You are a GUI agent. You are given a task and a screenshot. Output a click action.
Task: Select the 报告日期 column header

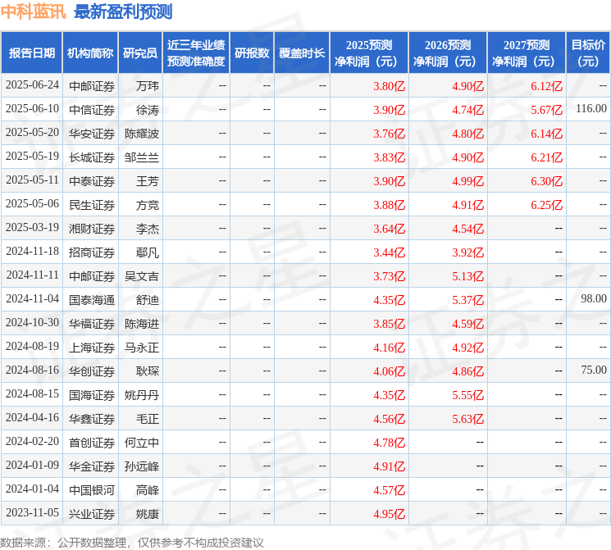(x=31, y=52)
